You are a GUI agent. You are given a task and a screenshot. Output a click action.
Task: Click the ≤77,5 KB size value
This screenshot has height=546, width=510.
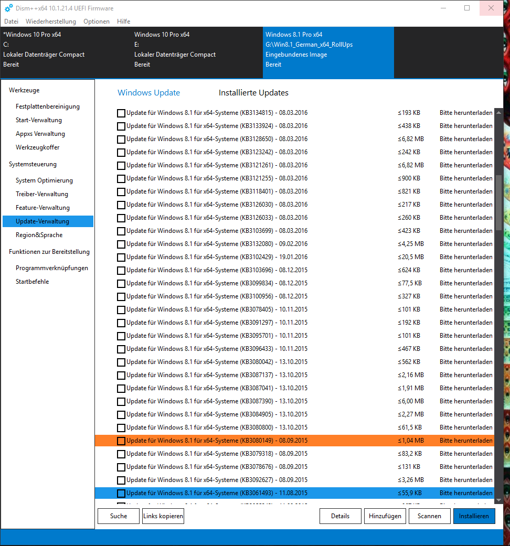[410, 283]
